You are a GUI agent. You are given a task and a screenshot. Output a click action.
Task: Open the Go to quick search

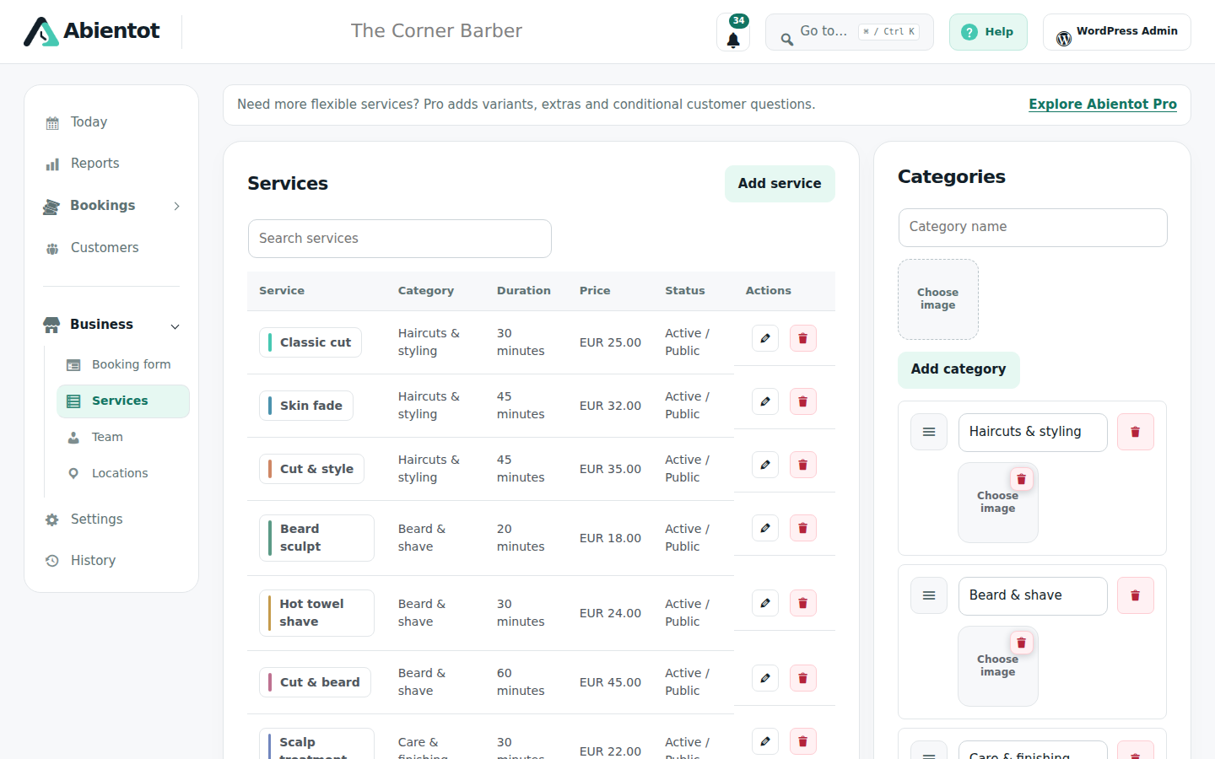coord(850,32)
